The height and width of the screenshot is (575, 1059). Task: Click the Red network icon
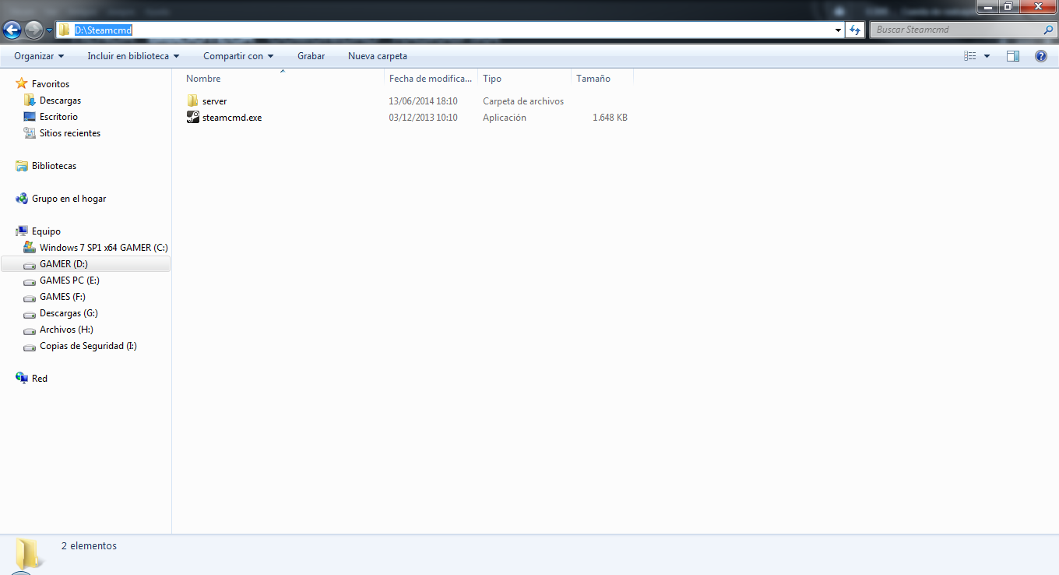22,379
